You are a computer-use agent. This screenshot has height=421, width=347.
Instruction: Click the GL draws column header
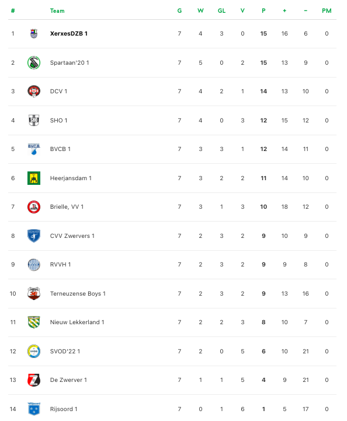(221, 10)
